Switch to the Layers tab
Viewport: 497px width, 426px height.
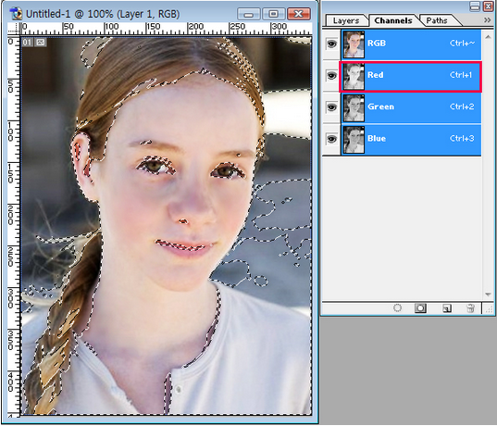tap(346, 20)
